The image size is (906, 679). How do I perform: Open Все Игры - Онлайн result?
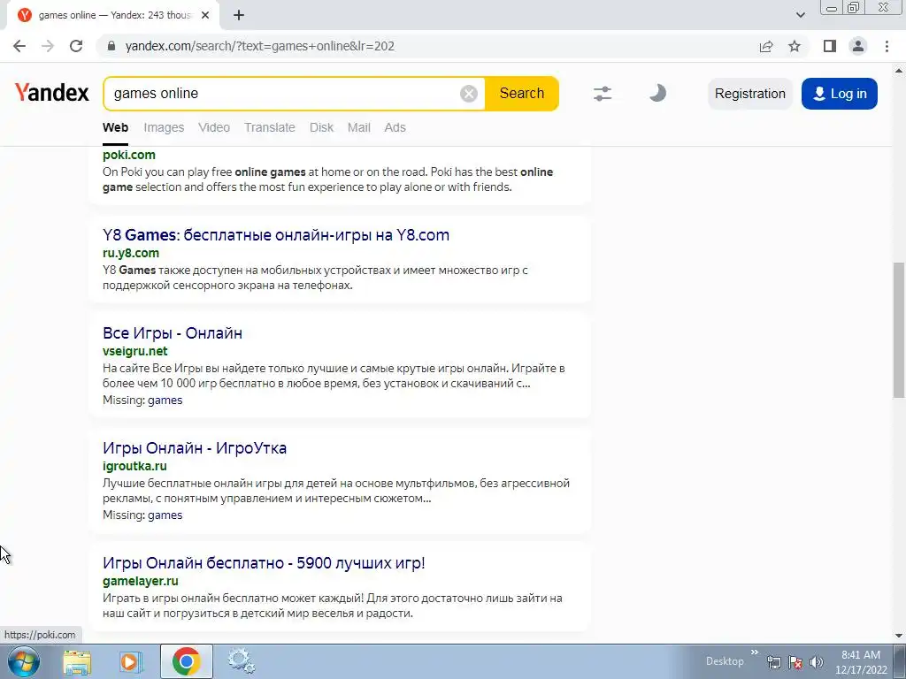(173, 333)
